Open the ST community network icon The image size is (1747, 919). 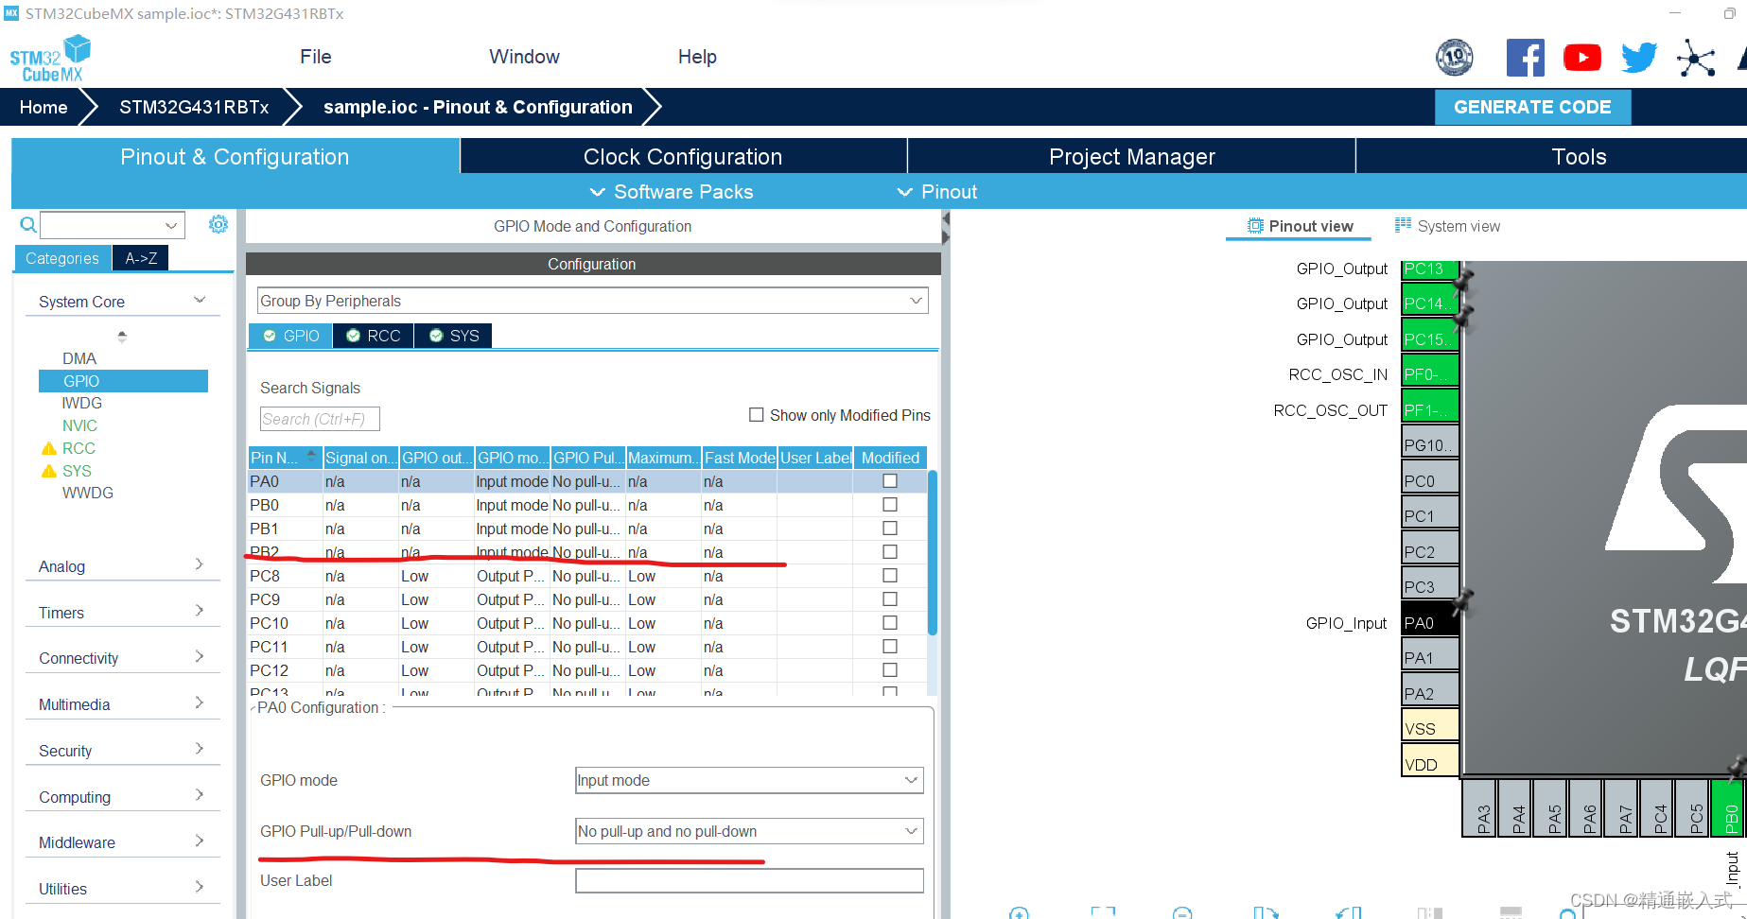(1696, 58)
